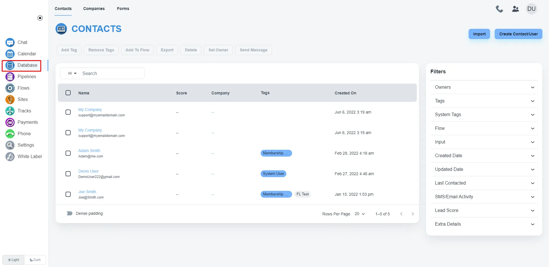This screenshot has height=267, width=549.
Task: Expand the System Tags filter
Action: pos(484,115)
